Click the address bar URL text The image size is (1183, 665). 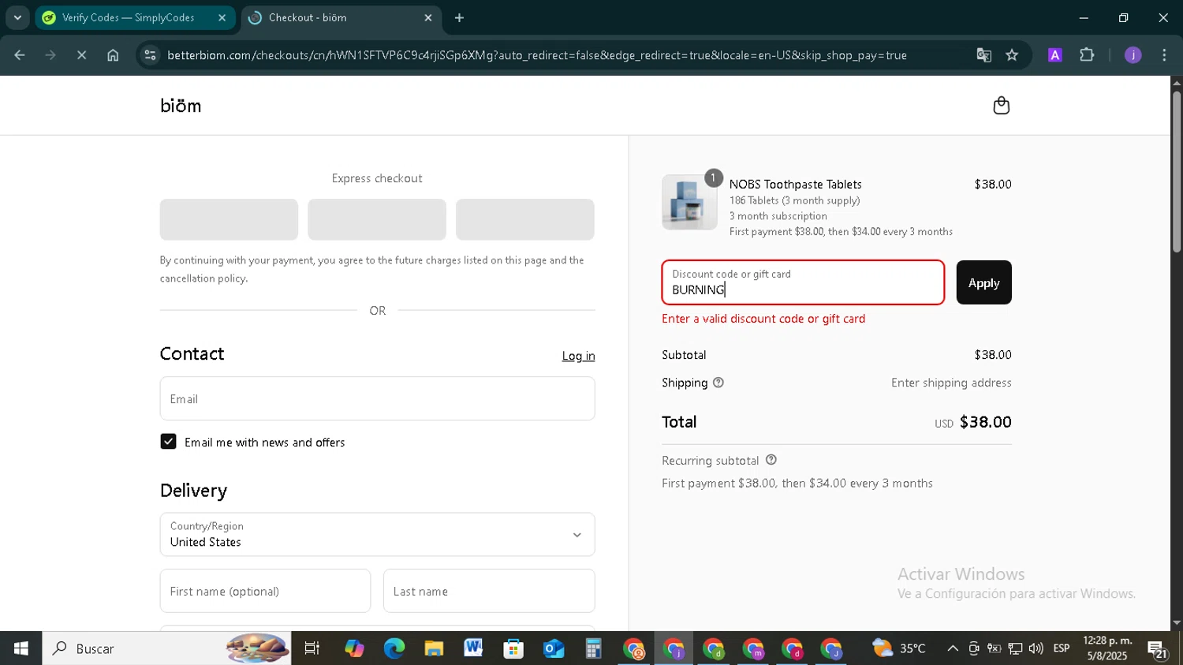click(536, 55)
